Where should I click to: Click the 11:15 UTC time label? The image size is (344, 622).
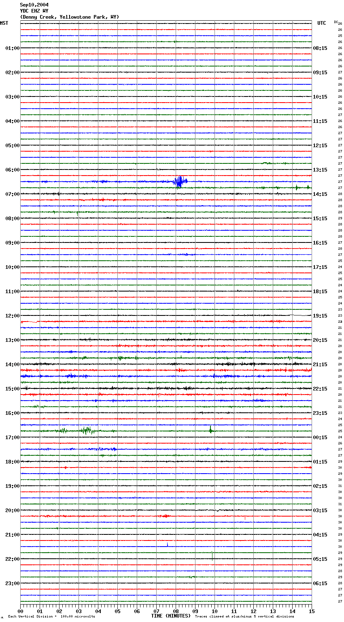coord(320,121)
